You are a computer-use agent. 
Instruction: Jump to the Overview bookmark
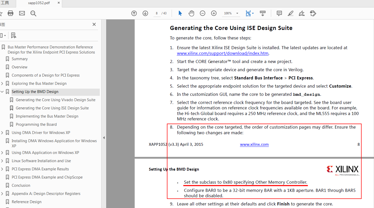(x=19, y=67)
